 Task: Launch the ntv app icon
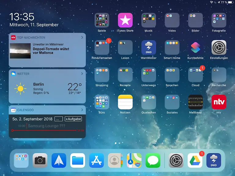point(219,102)
